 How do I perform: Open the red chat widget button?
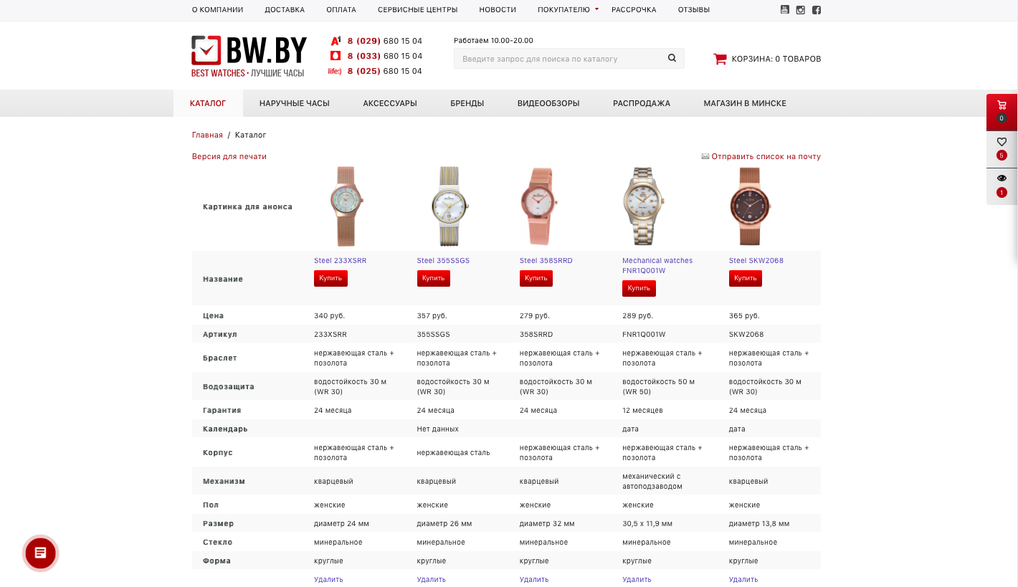40,553
